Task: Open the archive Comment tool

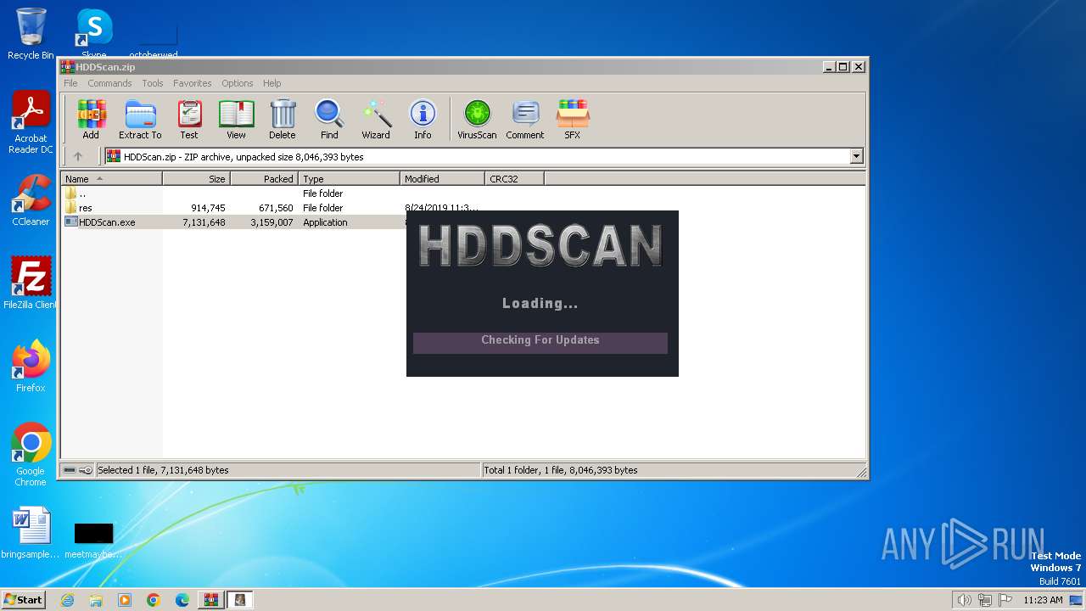Action: [525, 119]
